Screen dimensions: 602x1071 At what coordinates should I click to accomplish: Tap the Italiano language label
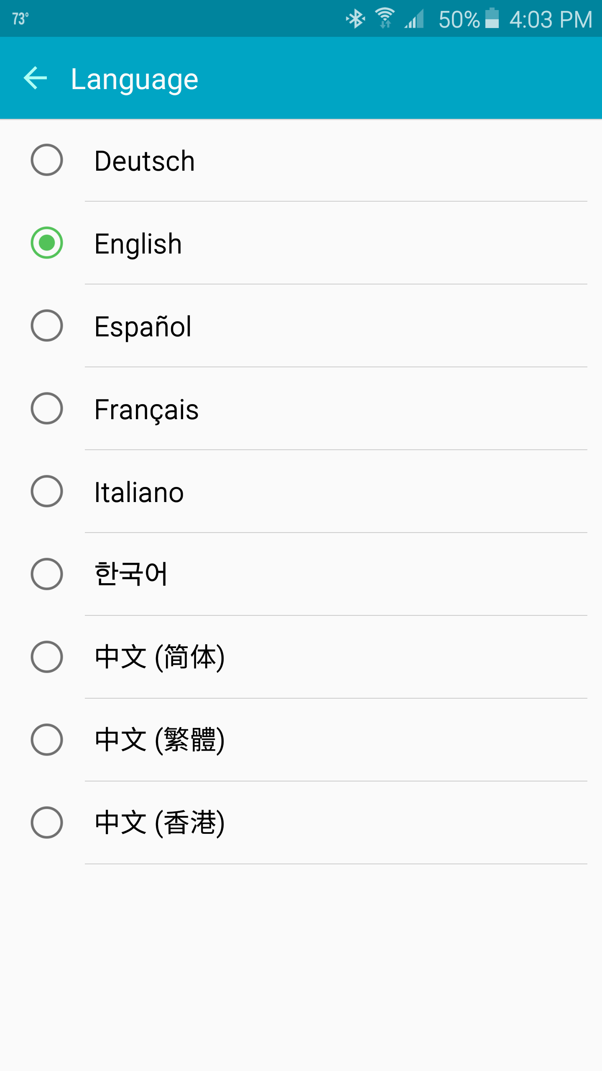(139, 492)
